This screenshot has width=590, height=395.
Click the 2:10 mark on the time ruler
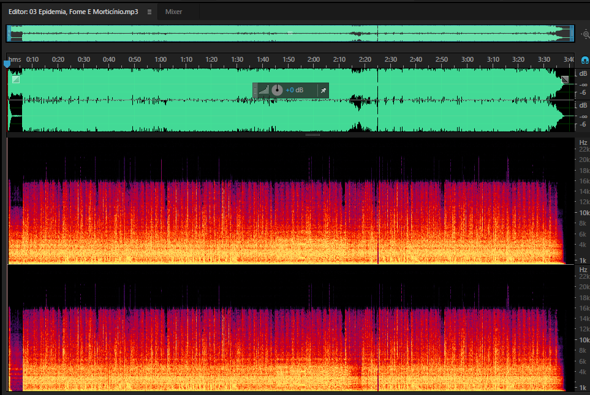click(x=339, y=59)
